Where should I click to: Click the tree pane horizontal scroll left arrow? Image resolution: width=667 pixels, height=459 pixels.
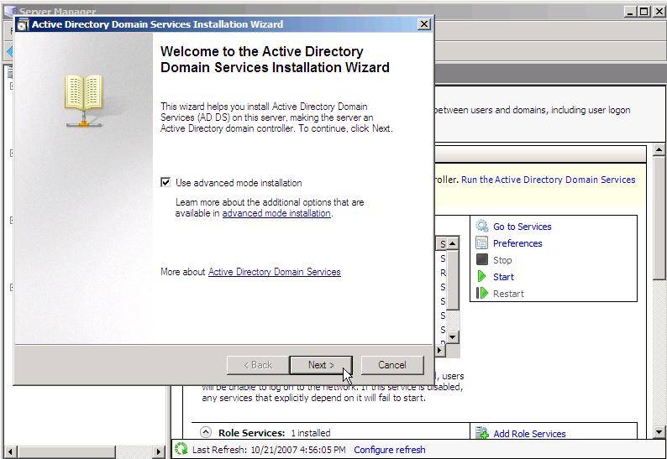[10, 451]
